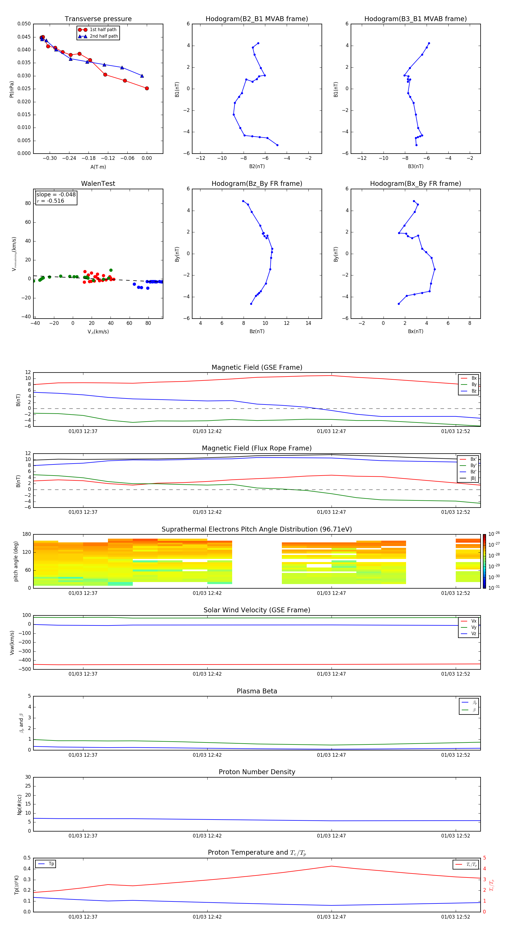Select the "2nd half path" legend entry

pyautogui.click(x=98, y=36)
